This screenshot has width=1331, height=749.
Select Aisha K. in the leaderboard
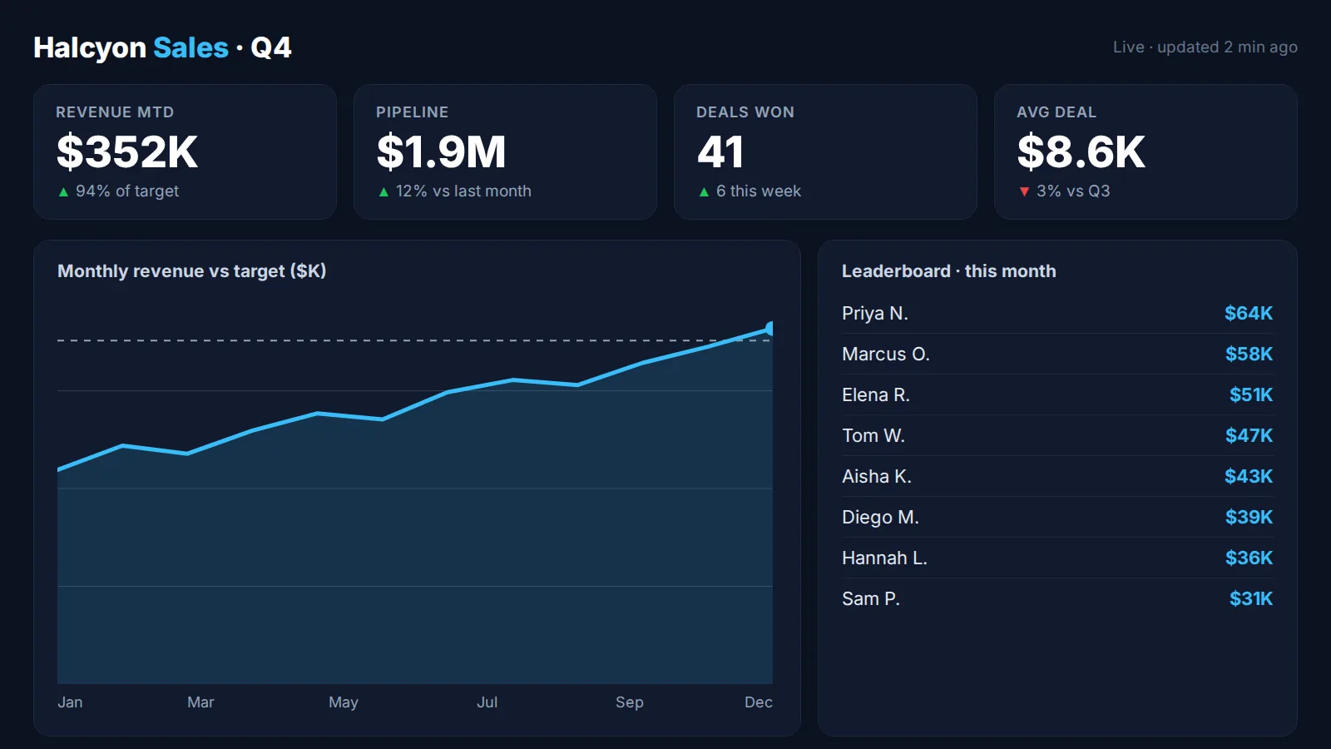[877, 477]
